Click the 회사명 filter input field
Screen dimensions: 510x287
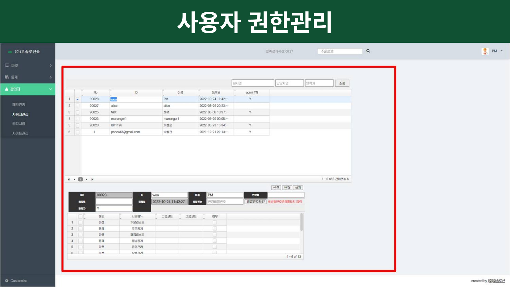(252, 83)
